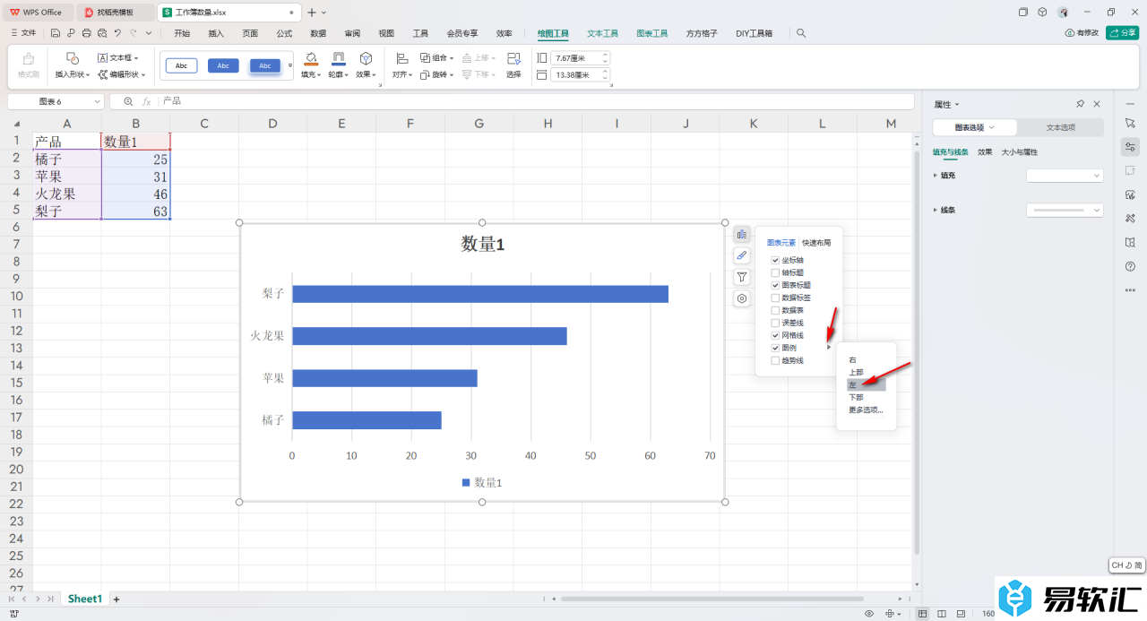Toggle the 数据表 (Data Table) checkbox

coord(775,310)
